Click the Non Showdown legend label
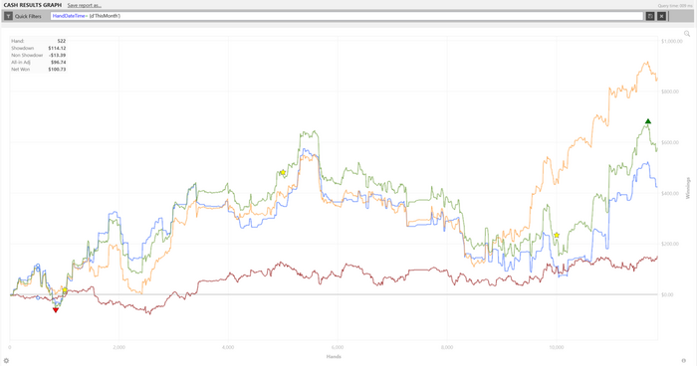This screenshot has width=697, height=366. [27, 55]
